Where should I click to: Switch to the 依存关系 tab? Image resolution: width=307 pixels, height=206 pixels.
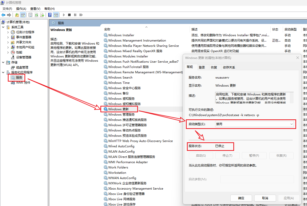229,67
